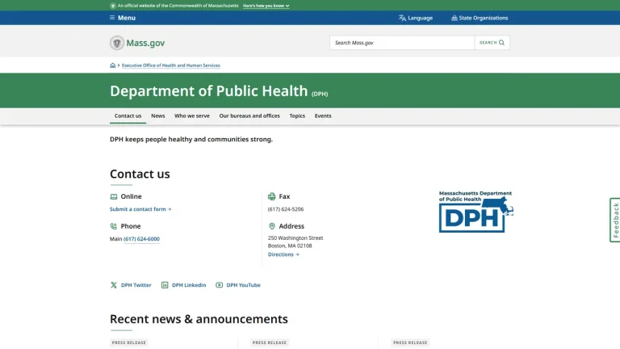Click the X Twitter icon
Viewport: 620px width, 349px height.
114,285
